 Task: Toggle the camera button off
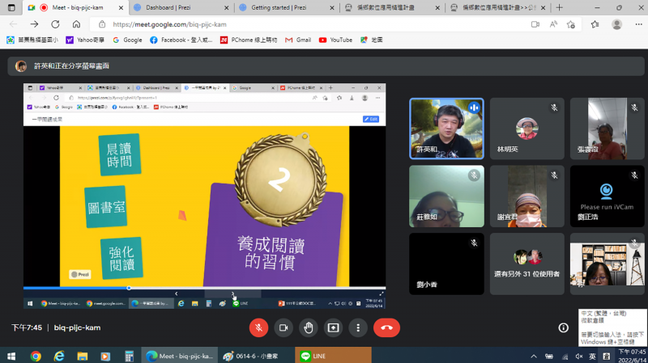(x=283, y=327)
